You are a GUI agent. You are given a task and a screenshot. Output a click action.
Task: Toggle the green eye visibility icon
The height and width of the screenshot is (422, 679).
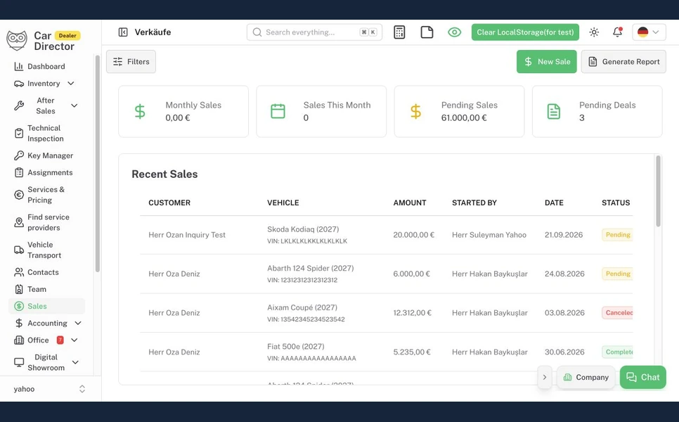(454, 32)
